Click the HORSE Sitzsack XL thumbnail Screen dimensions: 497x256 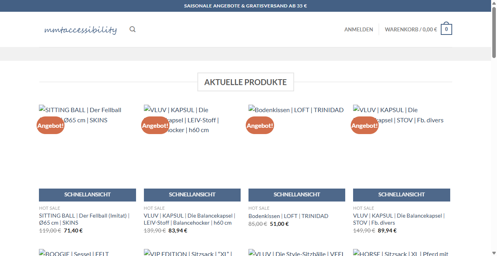(401, 253)
